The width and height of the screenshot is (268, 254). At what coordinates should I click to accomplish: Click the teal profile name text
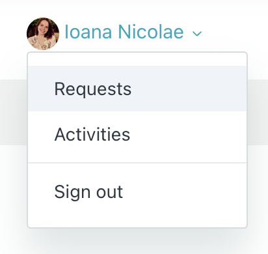point(124,32)
